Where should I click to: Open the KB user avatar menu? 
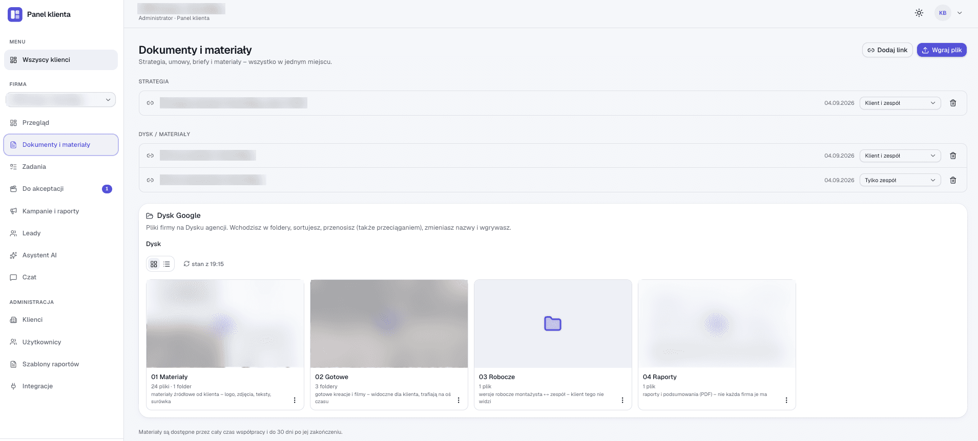point(943,13)
